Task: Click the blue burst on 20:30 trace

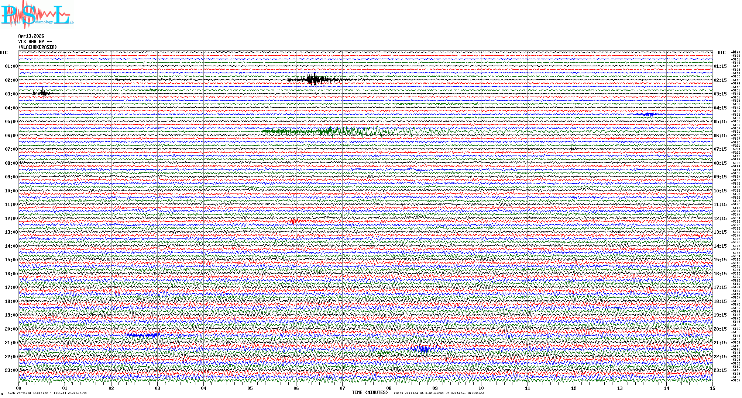Action: [144, 335]
